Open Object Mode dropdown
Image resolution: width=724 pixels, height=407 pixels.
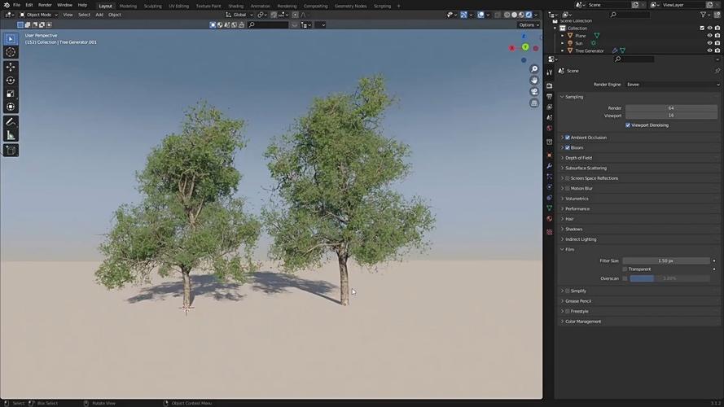pos(39,15)
